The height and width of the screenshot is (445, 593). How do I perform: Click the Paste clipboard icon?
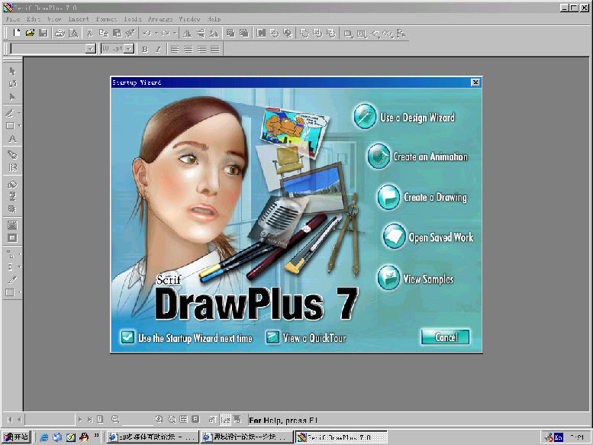(x=117, y=34)
